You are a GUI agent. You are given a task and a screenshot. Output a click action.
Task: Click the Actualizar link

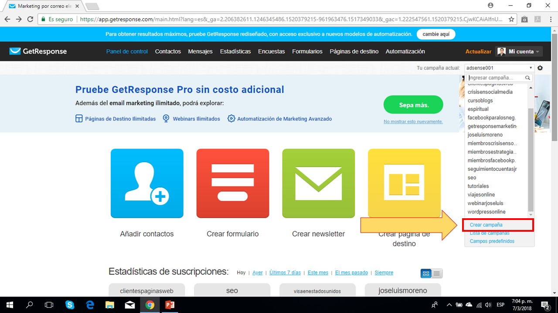(x=478, y=51)
